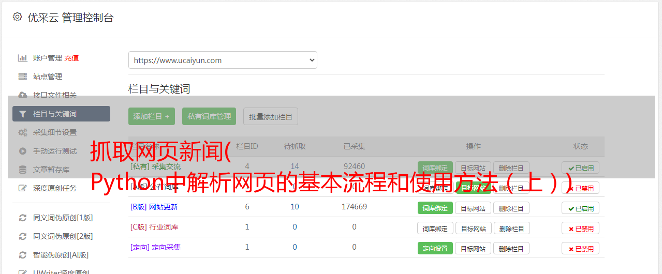662x274 pixels.
Task: Toggle 已启用 status for 采集交流 row
Action: 581,168
